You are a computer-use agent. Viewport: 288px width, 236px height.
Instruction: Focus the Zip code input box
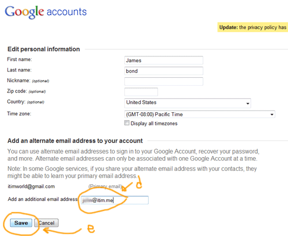pyautogui.click(x=141, y=92)
